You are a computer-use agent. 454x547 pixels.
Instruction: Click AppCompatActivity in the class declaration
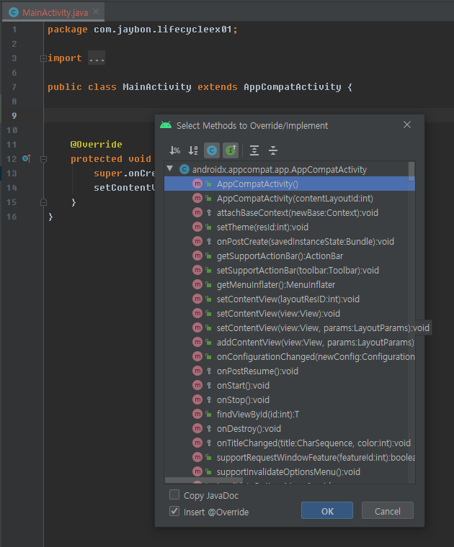[x=293, y=87]
